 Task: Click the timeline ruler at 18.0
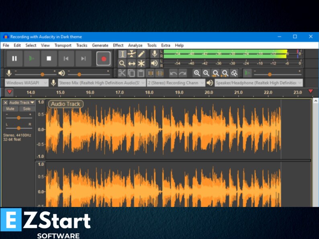[149, 92]
